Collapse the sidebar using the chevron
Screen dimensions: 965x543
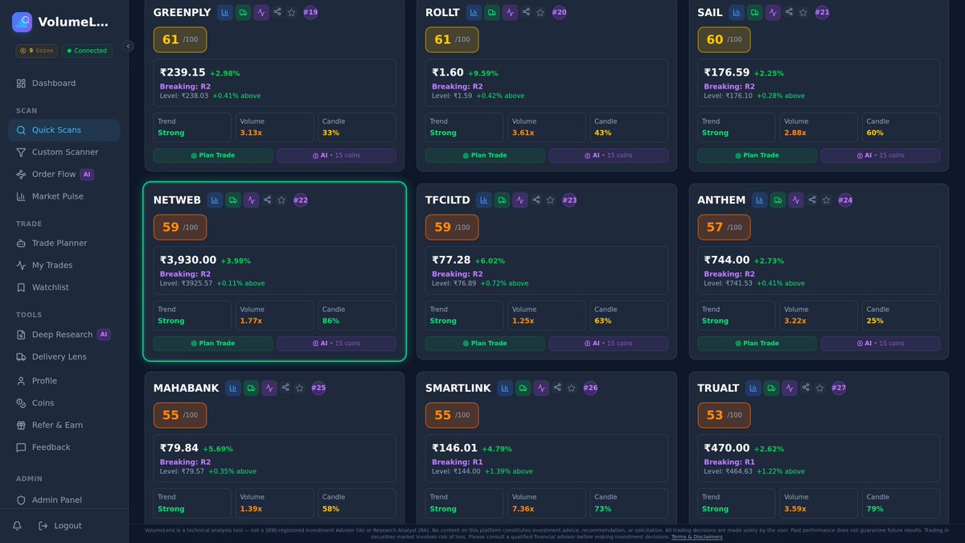[x=129, y=46]
